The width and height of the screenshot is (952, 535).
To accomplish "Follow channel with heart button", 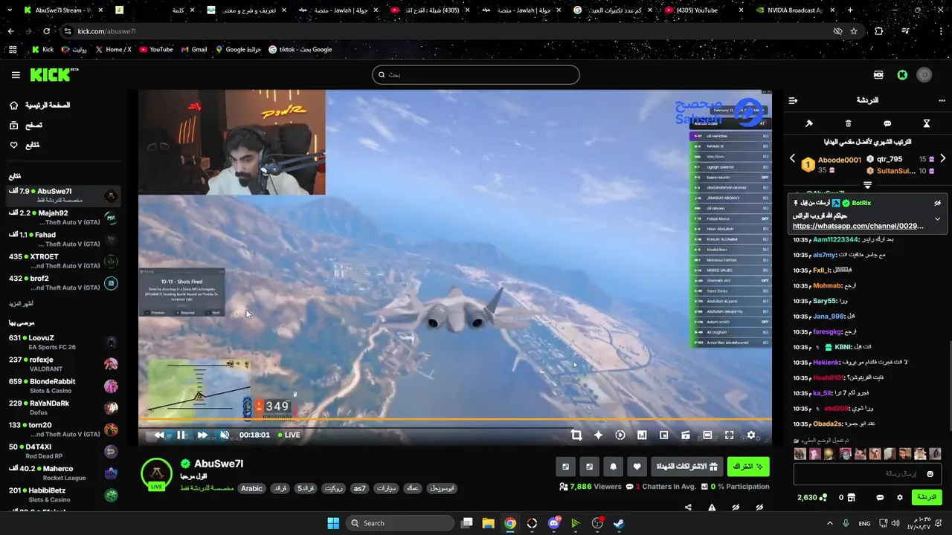I will [637, 467].
